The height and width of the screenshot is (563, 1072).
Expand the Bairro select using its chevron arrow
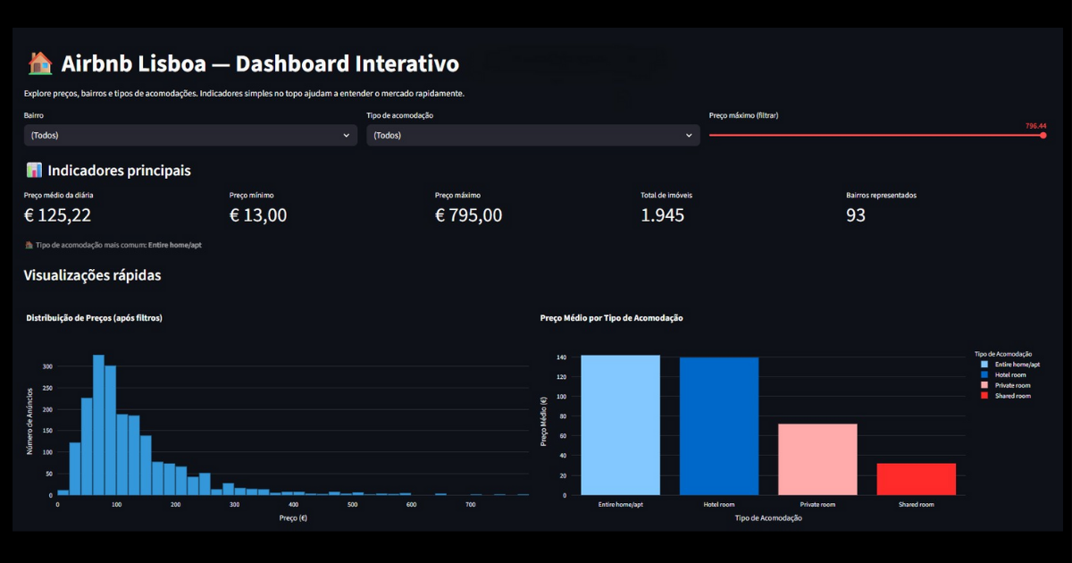point(346,136)
